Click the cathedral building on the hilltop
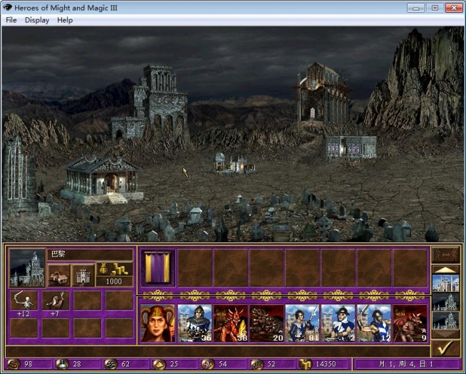466x374 pixels. (x=323, y=92)
